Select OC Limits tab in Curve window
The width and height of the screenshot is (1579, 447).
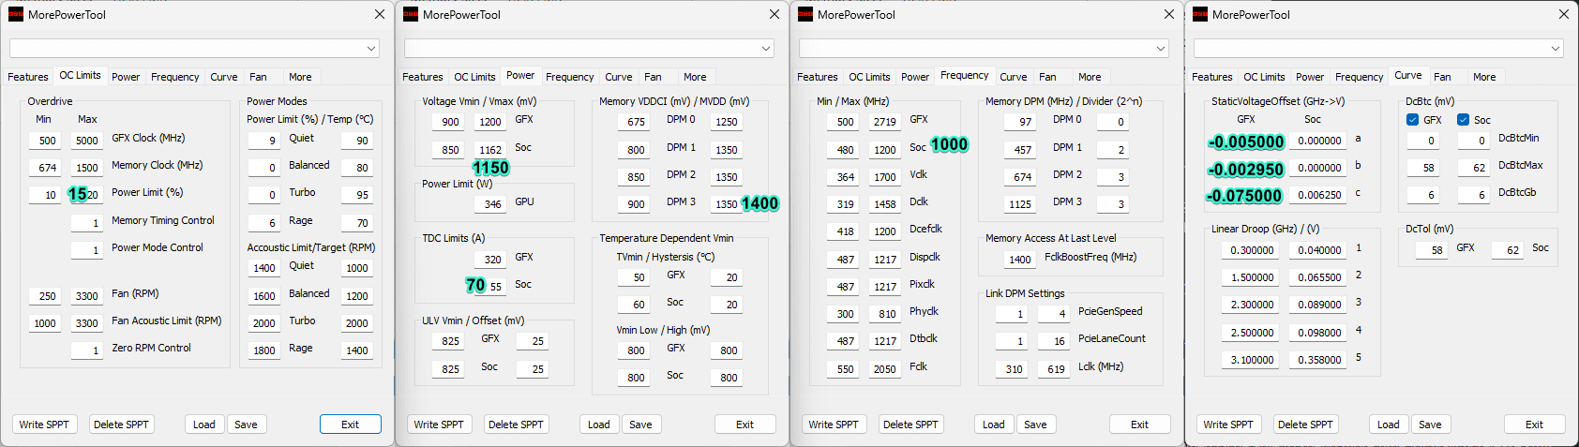pos(1264,77)
